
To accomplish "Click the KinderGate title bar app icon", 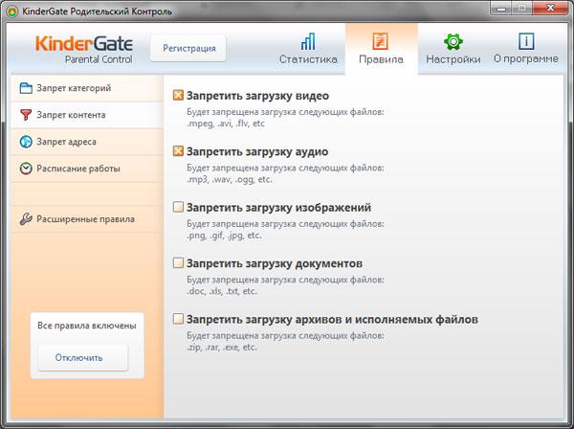I will [x=12, y=11].
